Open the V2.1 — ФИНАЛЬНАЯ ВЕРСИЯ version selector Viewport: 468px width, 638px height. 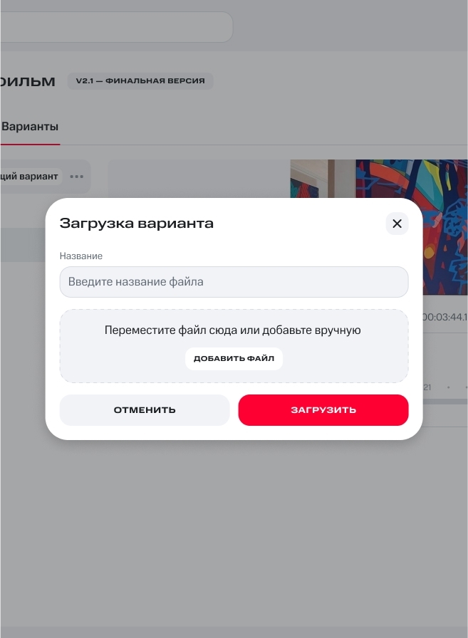tap(140, 81)
